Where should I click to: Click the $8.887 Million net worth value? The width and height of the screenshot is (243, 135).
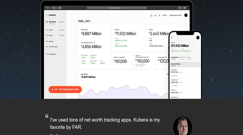91,34
